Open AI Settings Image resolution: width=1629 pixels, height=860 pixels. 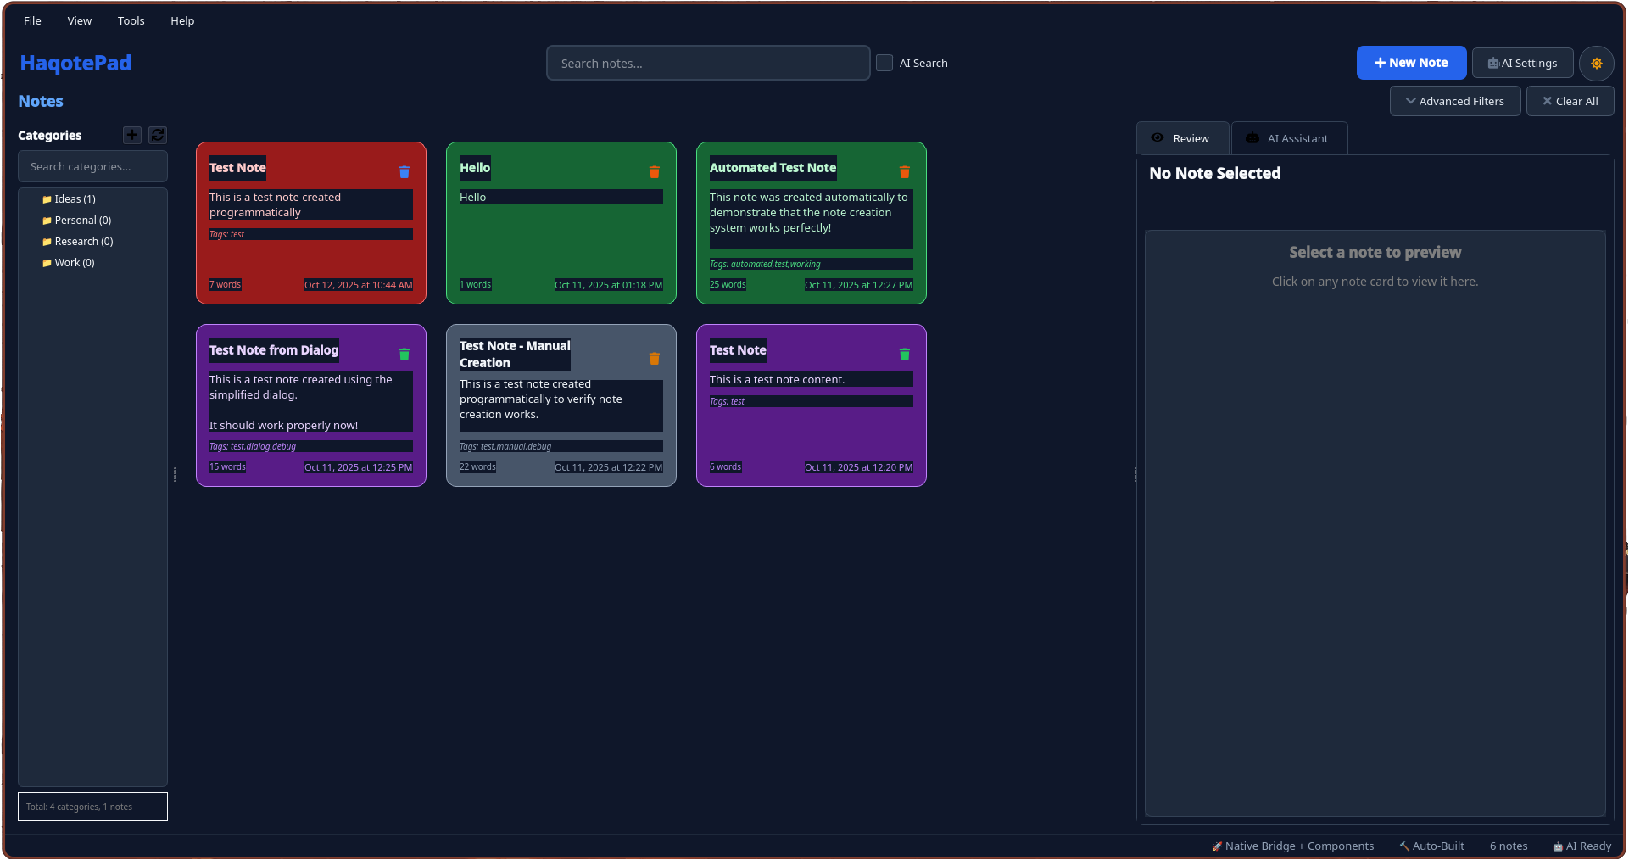point(1522,63)
